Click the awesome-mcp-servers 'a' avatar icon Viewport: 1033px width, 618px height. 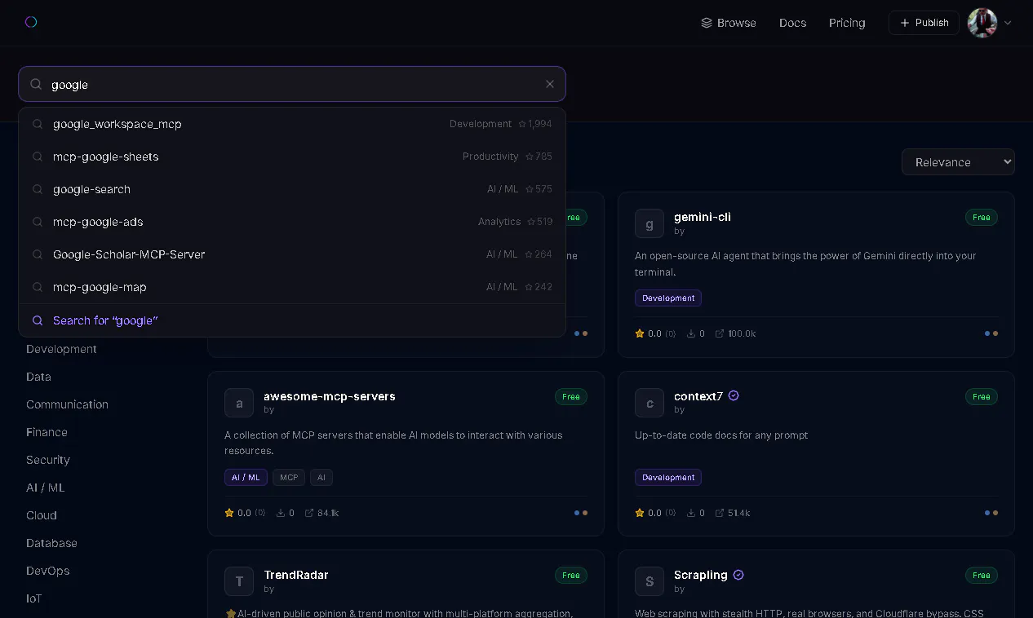point(239,403)
